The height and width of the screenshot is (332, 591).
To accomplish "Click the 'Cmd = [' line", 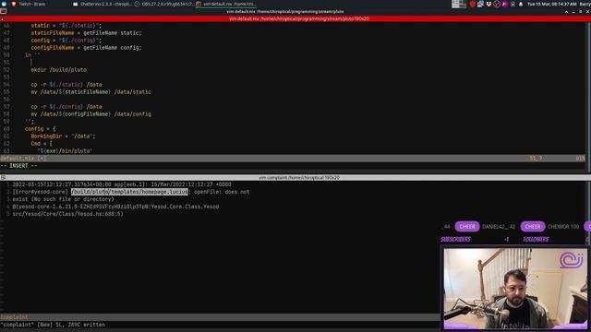I will (x=42, y=144).
